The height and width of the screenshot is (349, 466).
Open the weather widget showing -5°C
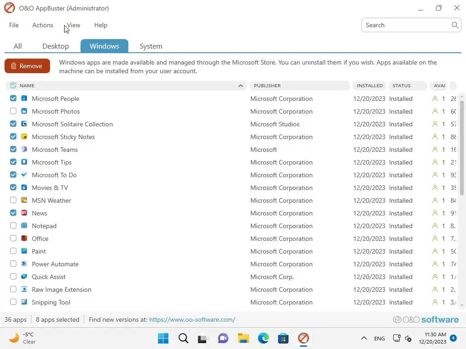click(22, 338)
